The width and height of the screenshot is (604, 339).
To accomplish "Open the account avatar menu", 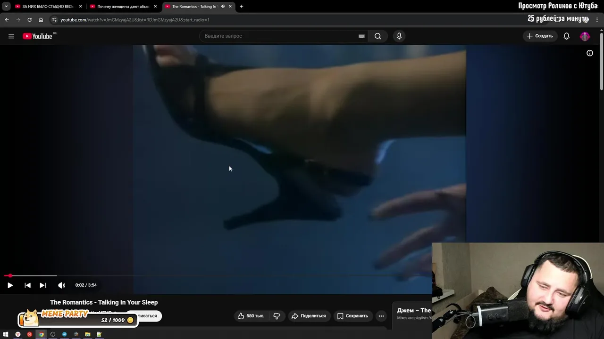I will click(x=585, y=36).
